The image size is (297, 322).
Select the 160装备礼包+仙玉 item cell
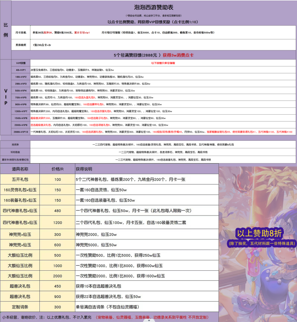click(x=20, y=200)
